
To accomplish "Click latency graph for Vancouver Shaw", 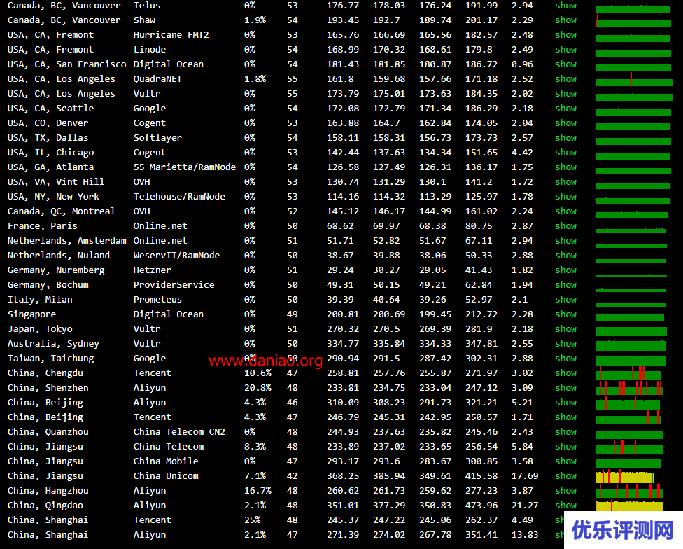I will (x=633, y=20).
